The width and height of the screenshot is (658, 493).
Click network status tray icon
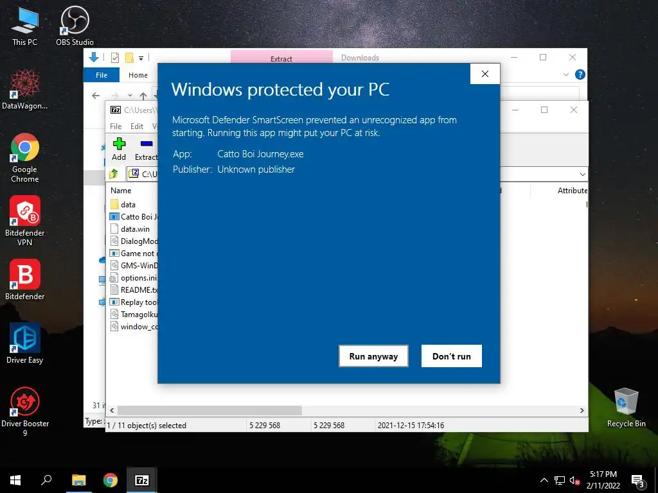pyautogui.click(x=560, y=480)
